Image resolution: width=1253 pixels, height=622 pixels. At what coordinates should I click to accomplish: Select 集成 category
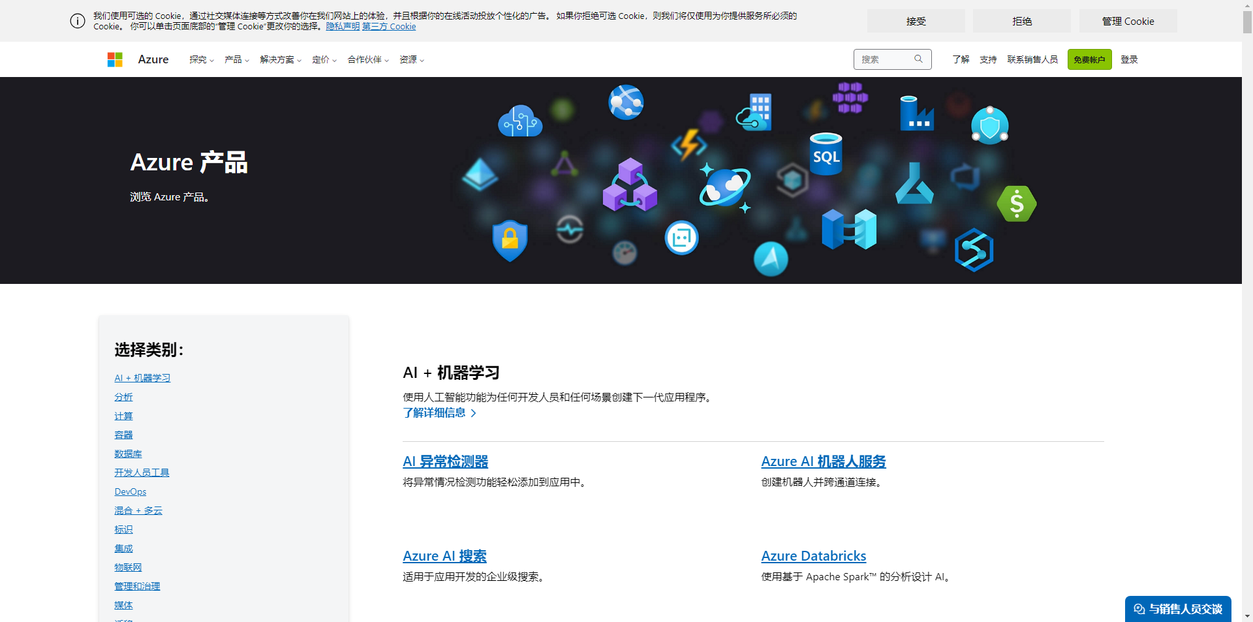(123, 548)
